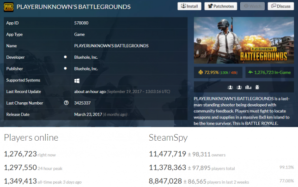
Task: Click the 99.13% percentage
Action: (x=286, y=168)
